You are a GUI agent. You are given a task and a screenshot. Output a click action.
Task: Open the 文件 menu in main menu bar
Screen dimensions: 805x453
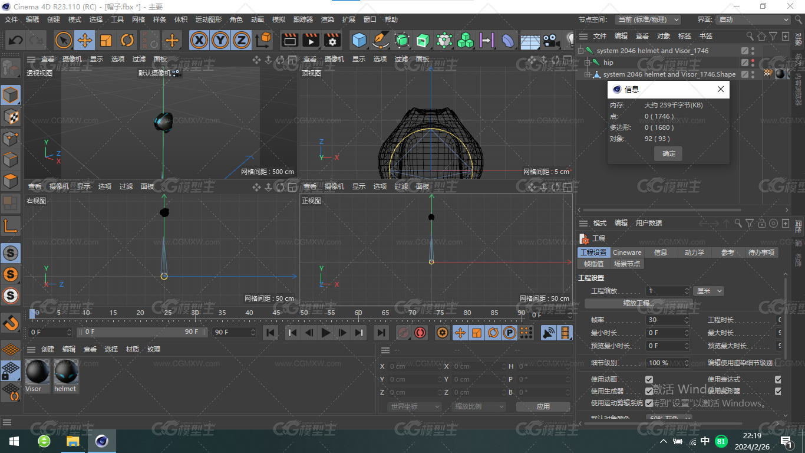point(11,19)
